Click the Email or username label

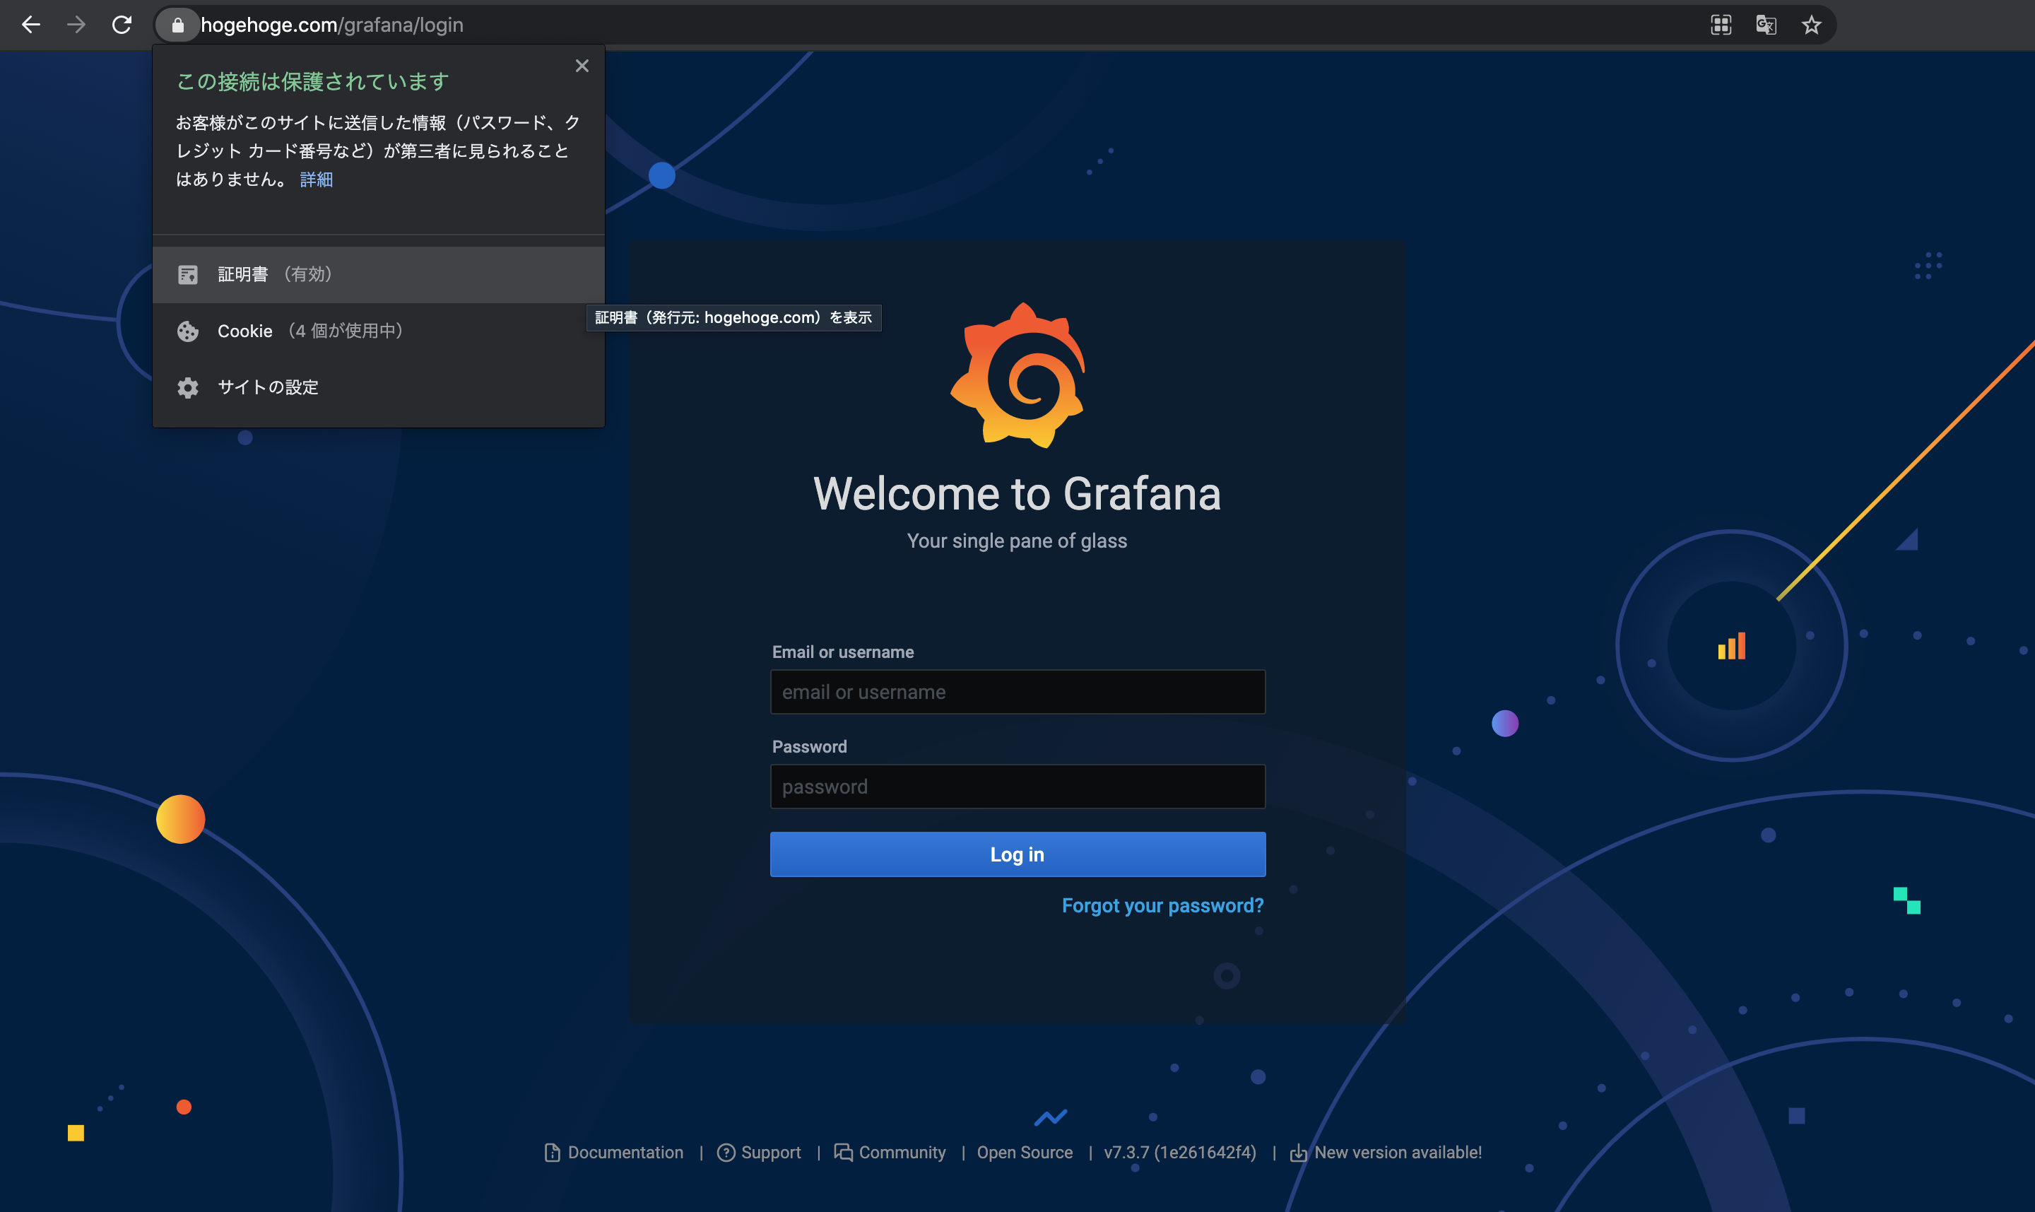coord(843,652)
